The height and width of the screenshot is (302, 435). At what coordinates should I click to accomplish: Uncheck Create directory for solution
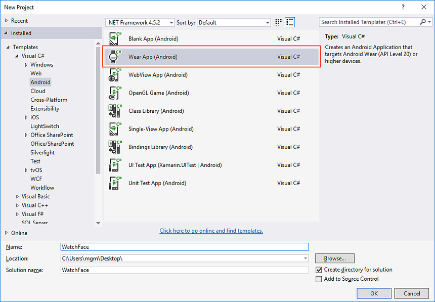point(319,270)
